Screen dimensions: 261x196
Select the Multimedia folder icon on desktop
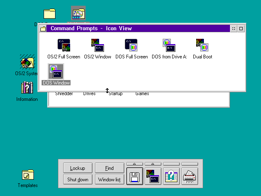click(x=78, y=13)
